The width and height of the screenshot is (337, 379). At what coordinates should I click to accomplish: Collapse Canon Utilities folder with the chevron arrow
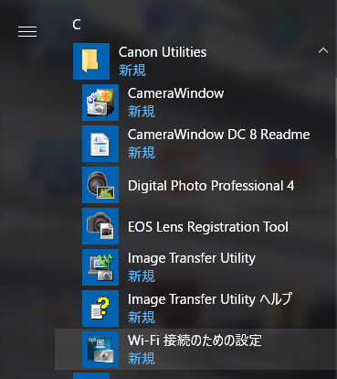pyautogui.click(x=323, y=50)
